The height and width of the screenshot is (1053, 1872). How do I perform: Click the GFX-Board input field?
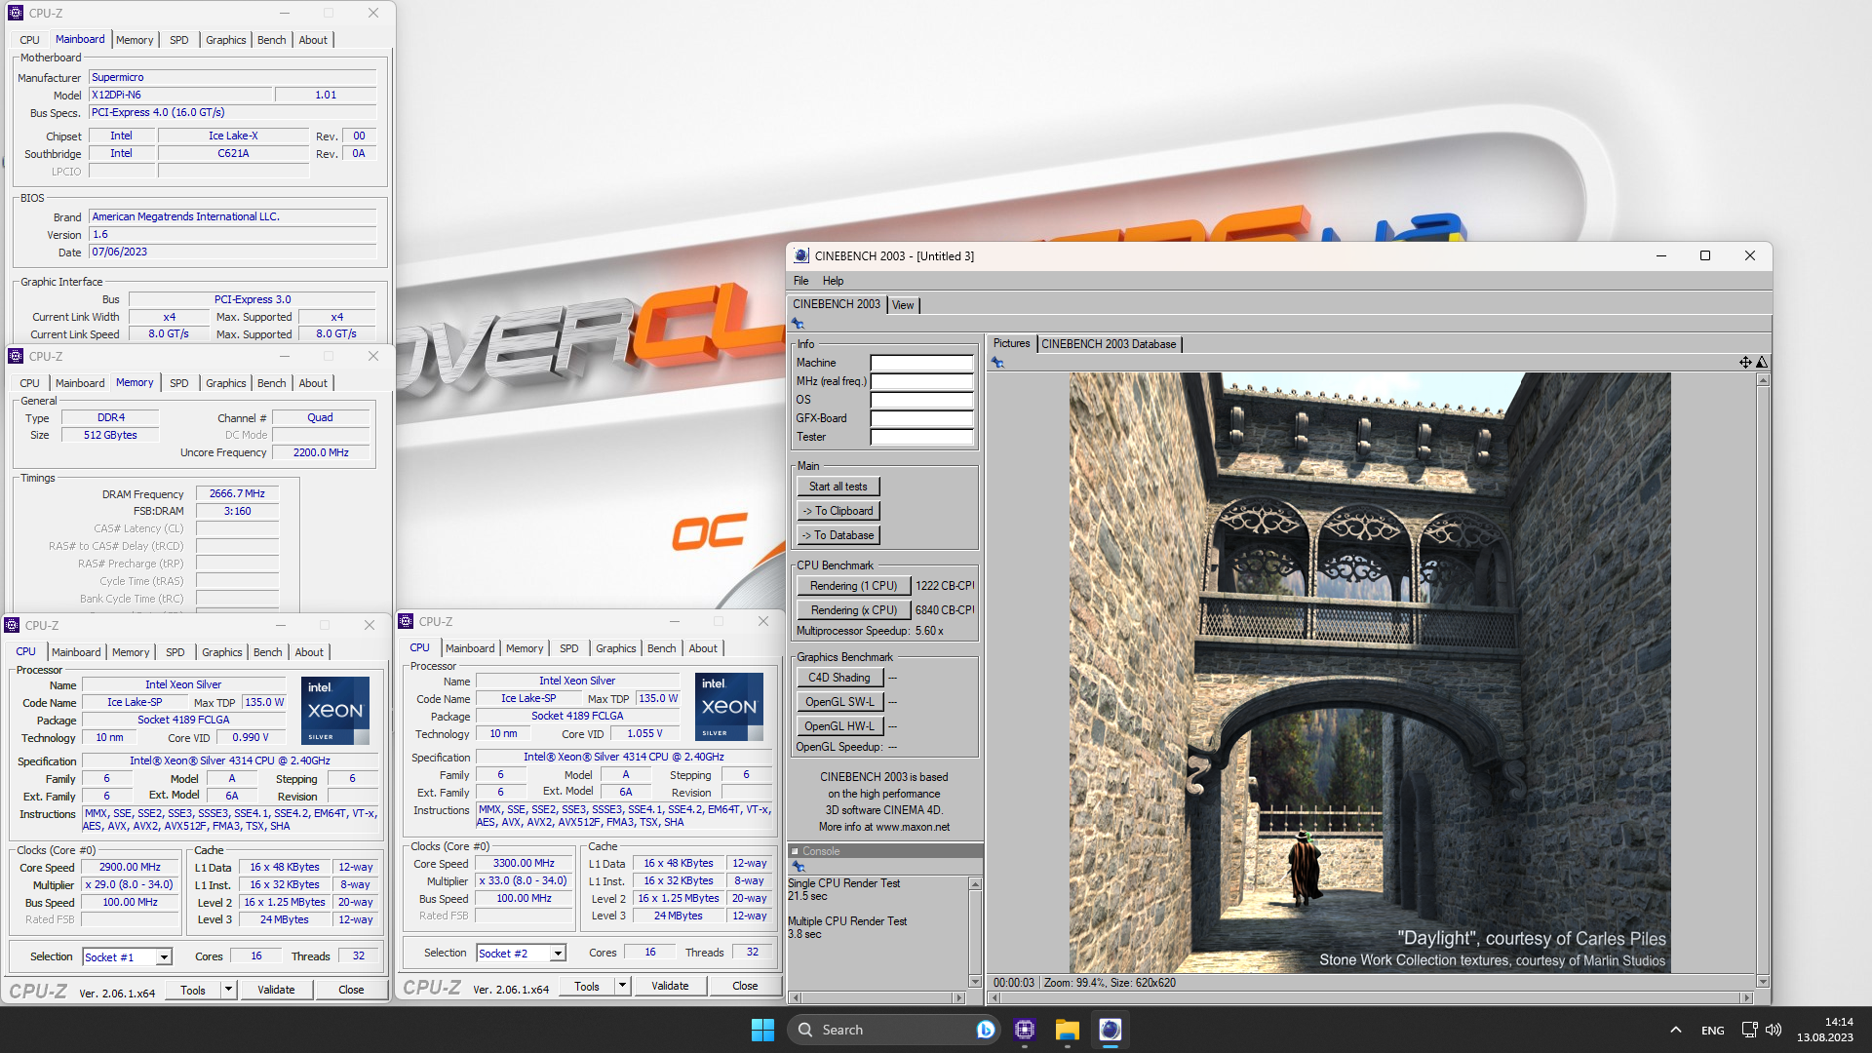[x=921, y=418]
